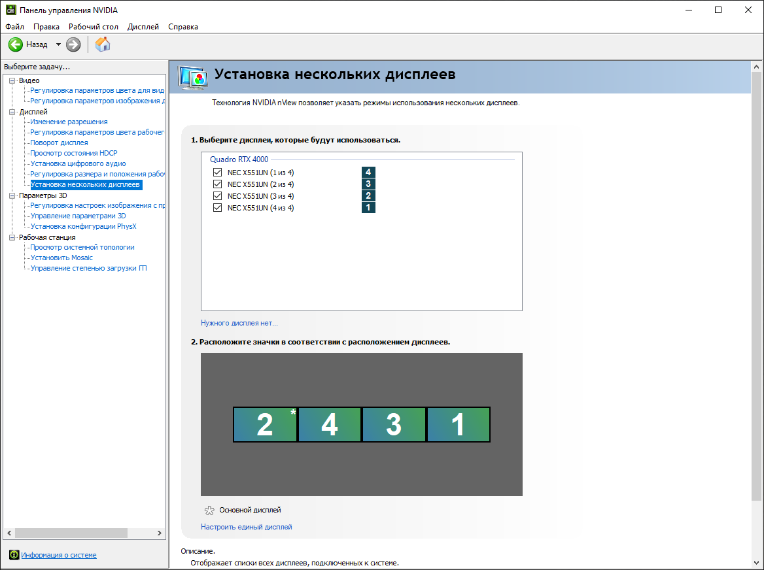Open Регулировка параметров изображения task
This screenshot has height=570, width=764.
point(97,101)
